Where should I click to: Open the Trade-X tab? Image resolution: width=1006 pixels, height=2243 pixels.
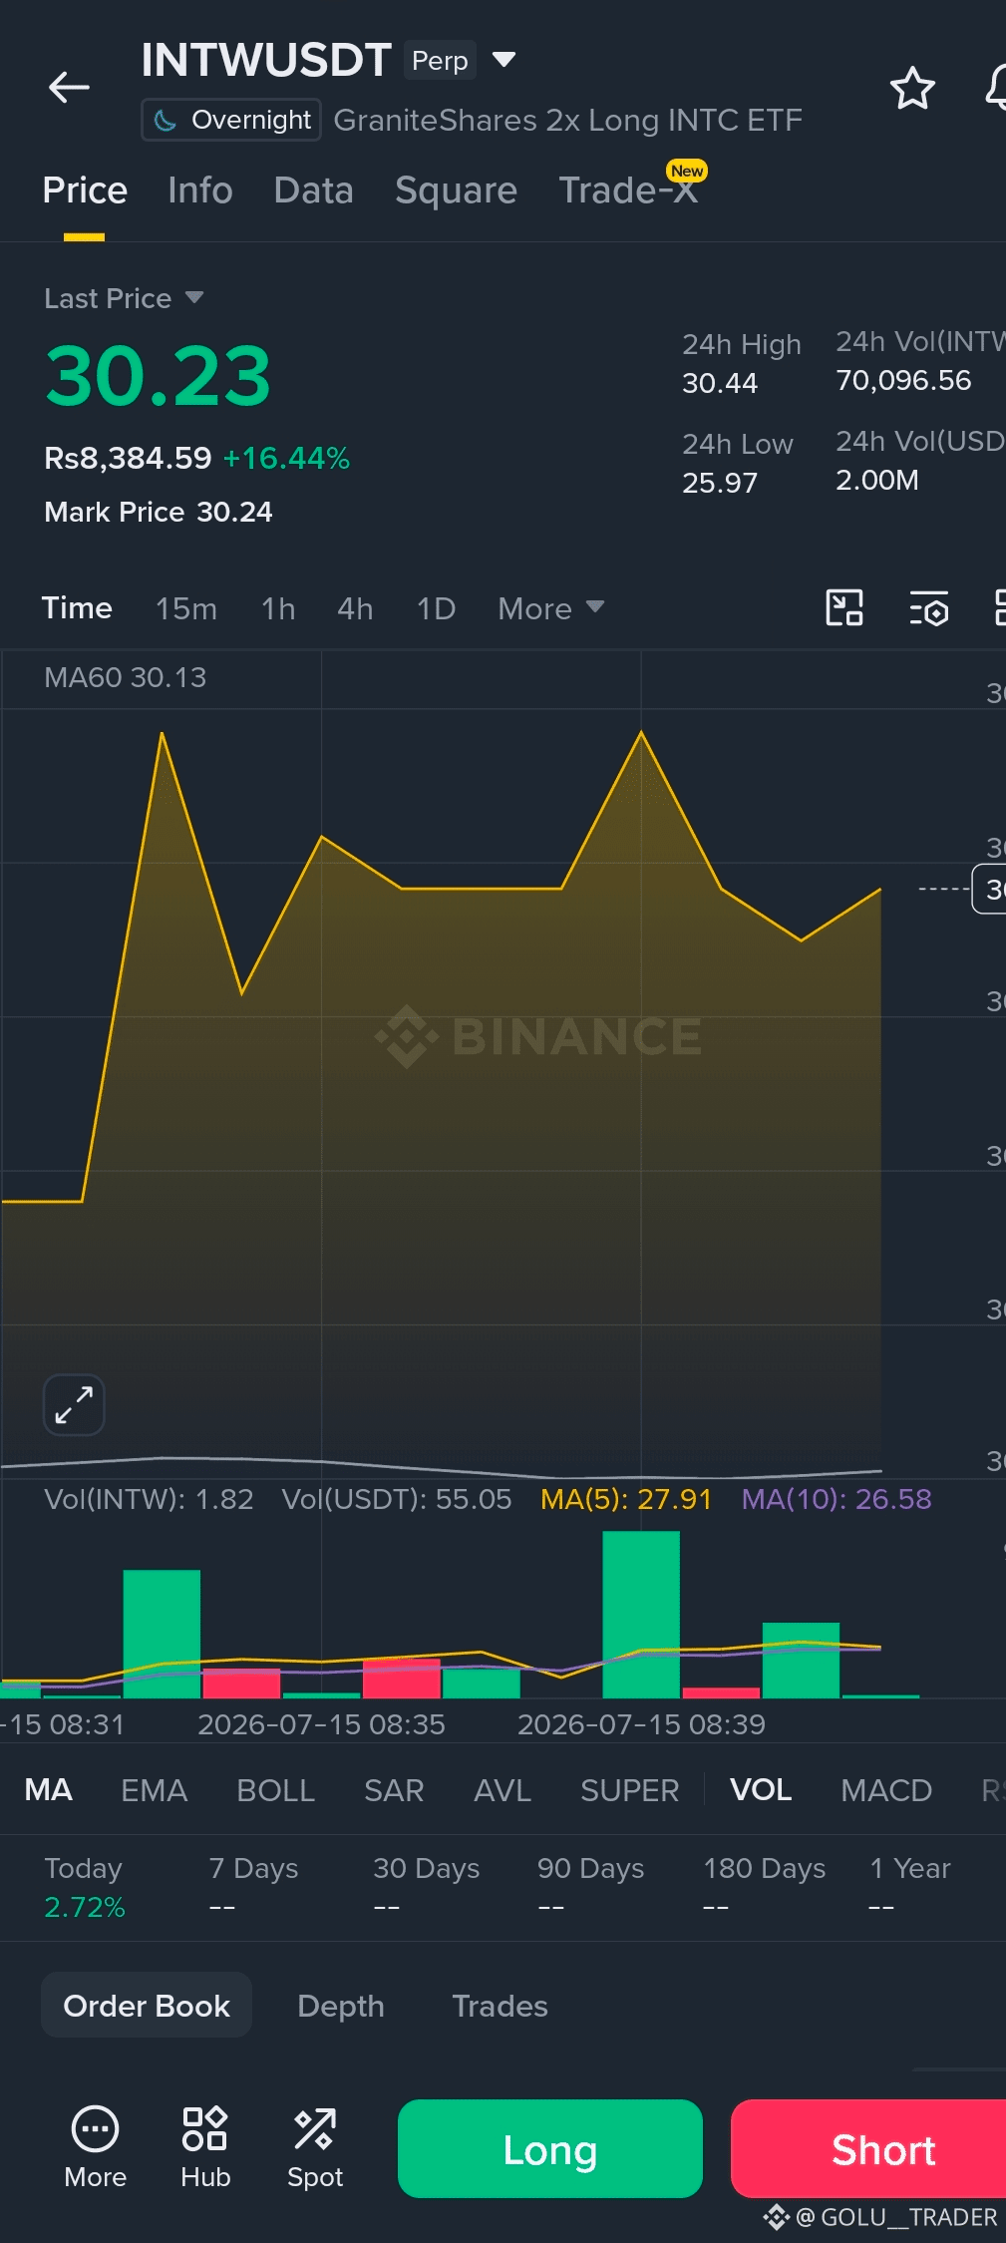[x=628, y=190]
